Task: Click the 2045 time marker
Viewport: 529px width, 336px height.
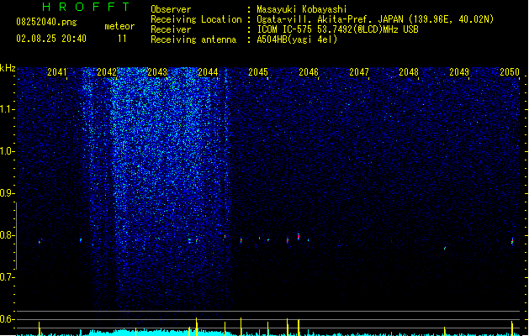Action: click(x=258, y=72)
